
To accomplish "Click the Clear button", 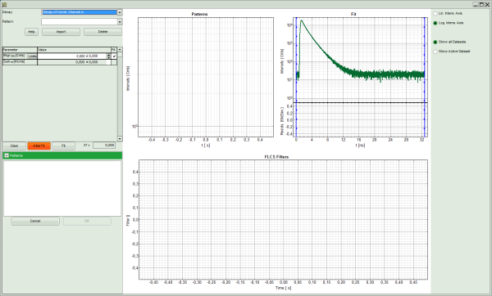I will (x=15, y=146).
